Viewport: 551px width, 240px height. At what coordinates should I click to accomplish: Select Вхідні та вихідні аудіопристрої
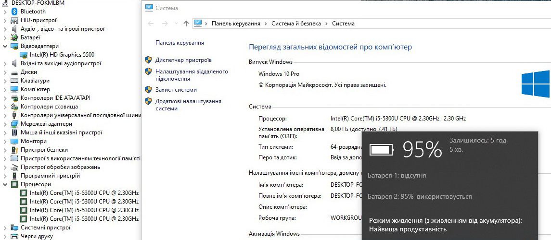[61, 63]
